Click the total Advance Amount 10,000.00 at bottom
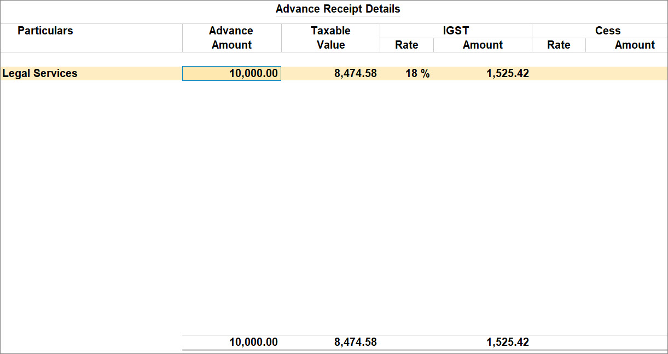This screenshot has height=354, width=668. pyautogui.click(x=253, y=342)
